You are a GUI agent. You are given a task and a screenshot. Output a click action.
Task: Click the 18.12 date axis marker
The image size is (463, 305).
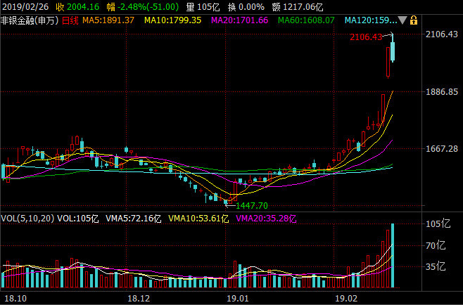click(139, 298)
